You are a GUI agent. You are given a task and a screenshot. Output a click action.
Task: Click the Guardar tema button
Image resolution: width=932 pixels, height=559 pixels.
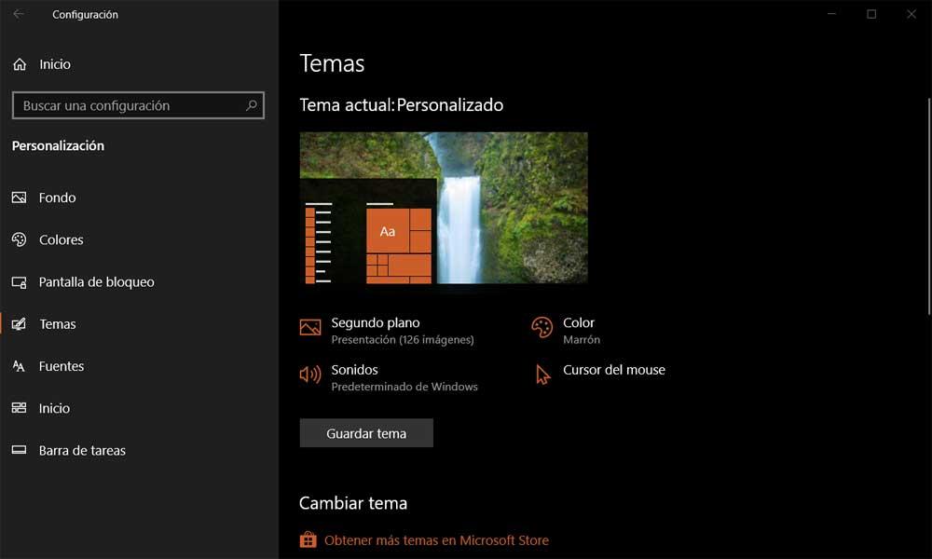click(366, 433)
